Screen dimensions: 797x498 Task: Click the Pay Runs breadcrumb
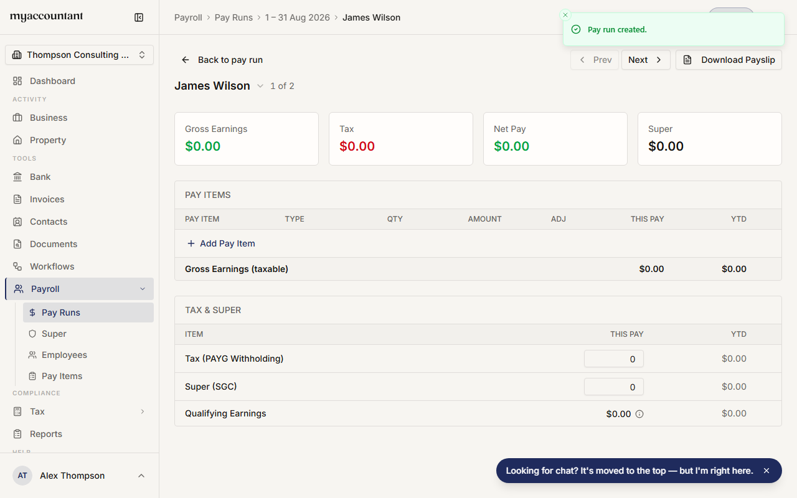tap(233, 17)
